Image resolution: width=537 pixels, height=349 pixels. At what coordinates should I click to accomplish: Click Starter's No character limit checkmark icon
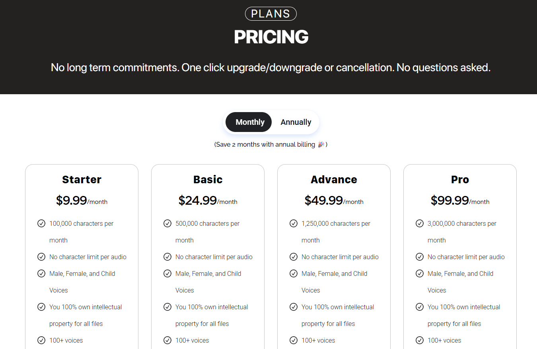click(41, 257)
